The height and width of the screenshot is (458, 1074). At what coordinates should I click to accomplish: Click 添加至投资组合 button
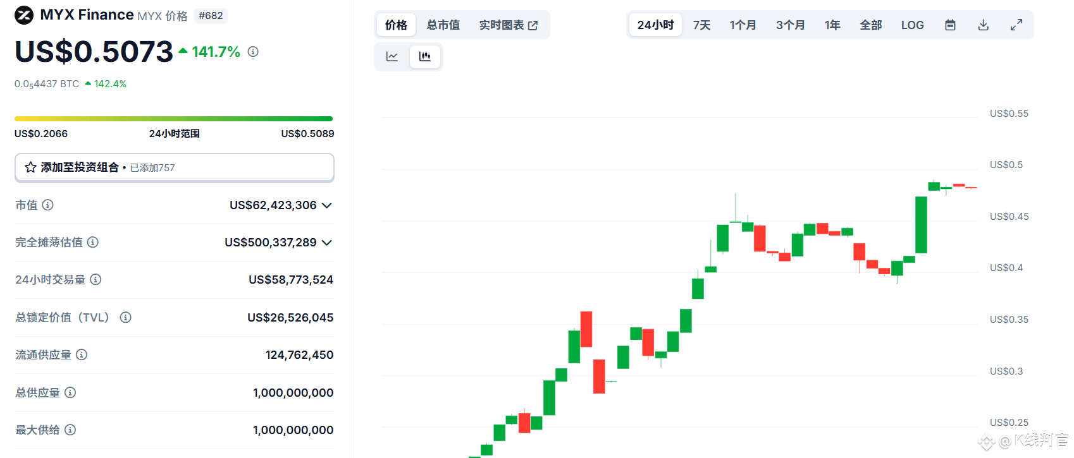coord(175,167)
